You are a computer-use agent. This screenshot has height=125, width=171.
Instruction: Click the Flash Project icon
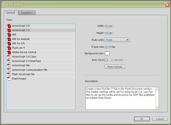click(9, 79)
